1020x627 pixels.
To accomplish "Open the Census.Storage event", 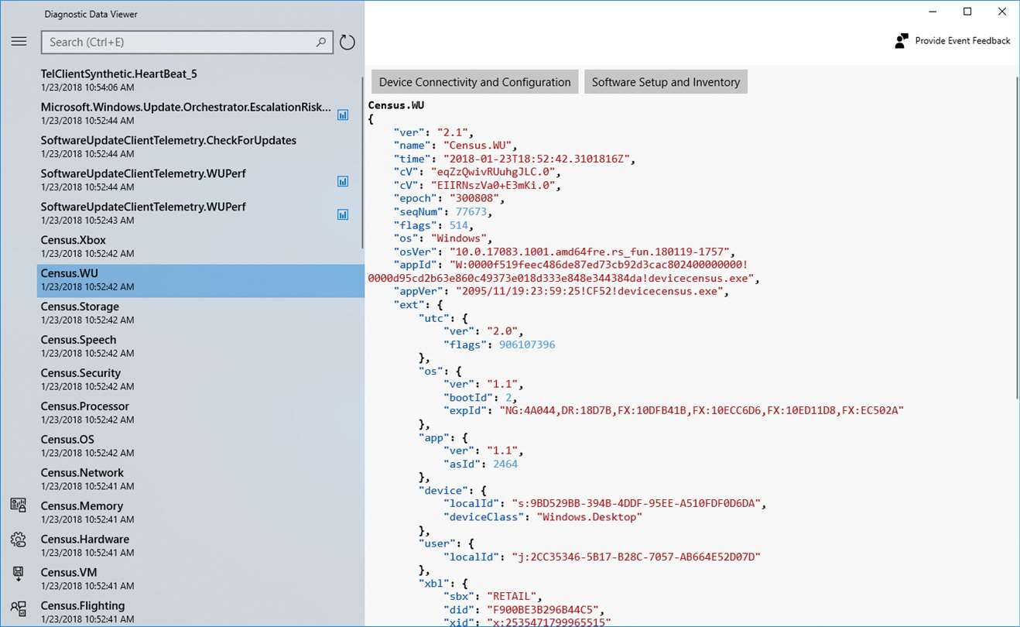I will point(200,313).
